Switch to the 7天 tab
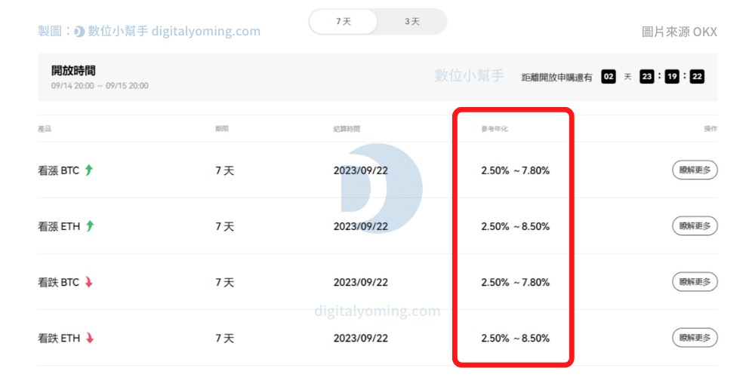Image resolution: width=755 pixels, height=377 pixels. [344, 22]
